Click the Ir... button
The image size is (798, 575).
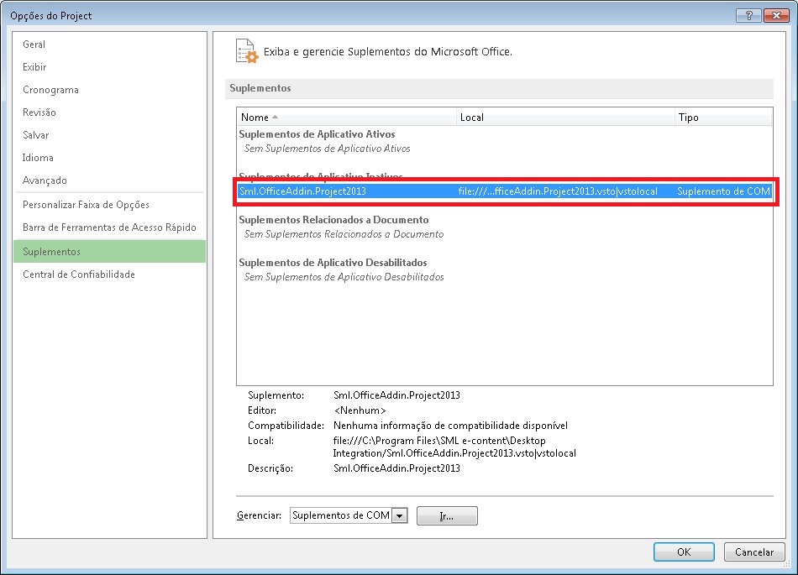[x=447, y=515]
